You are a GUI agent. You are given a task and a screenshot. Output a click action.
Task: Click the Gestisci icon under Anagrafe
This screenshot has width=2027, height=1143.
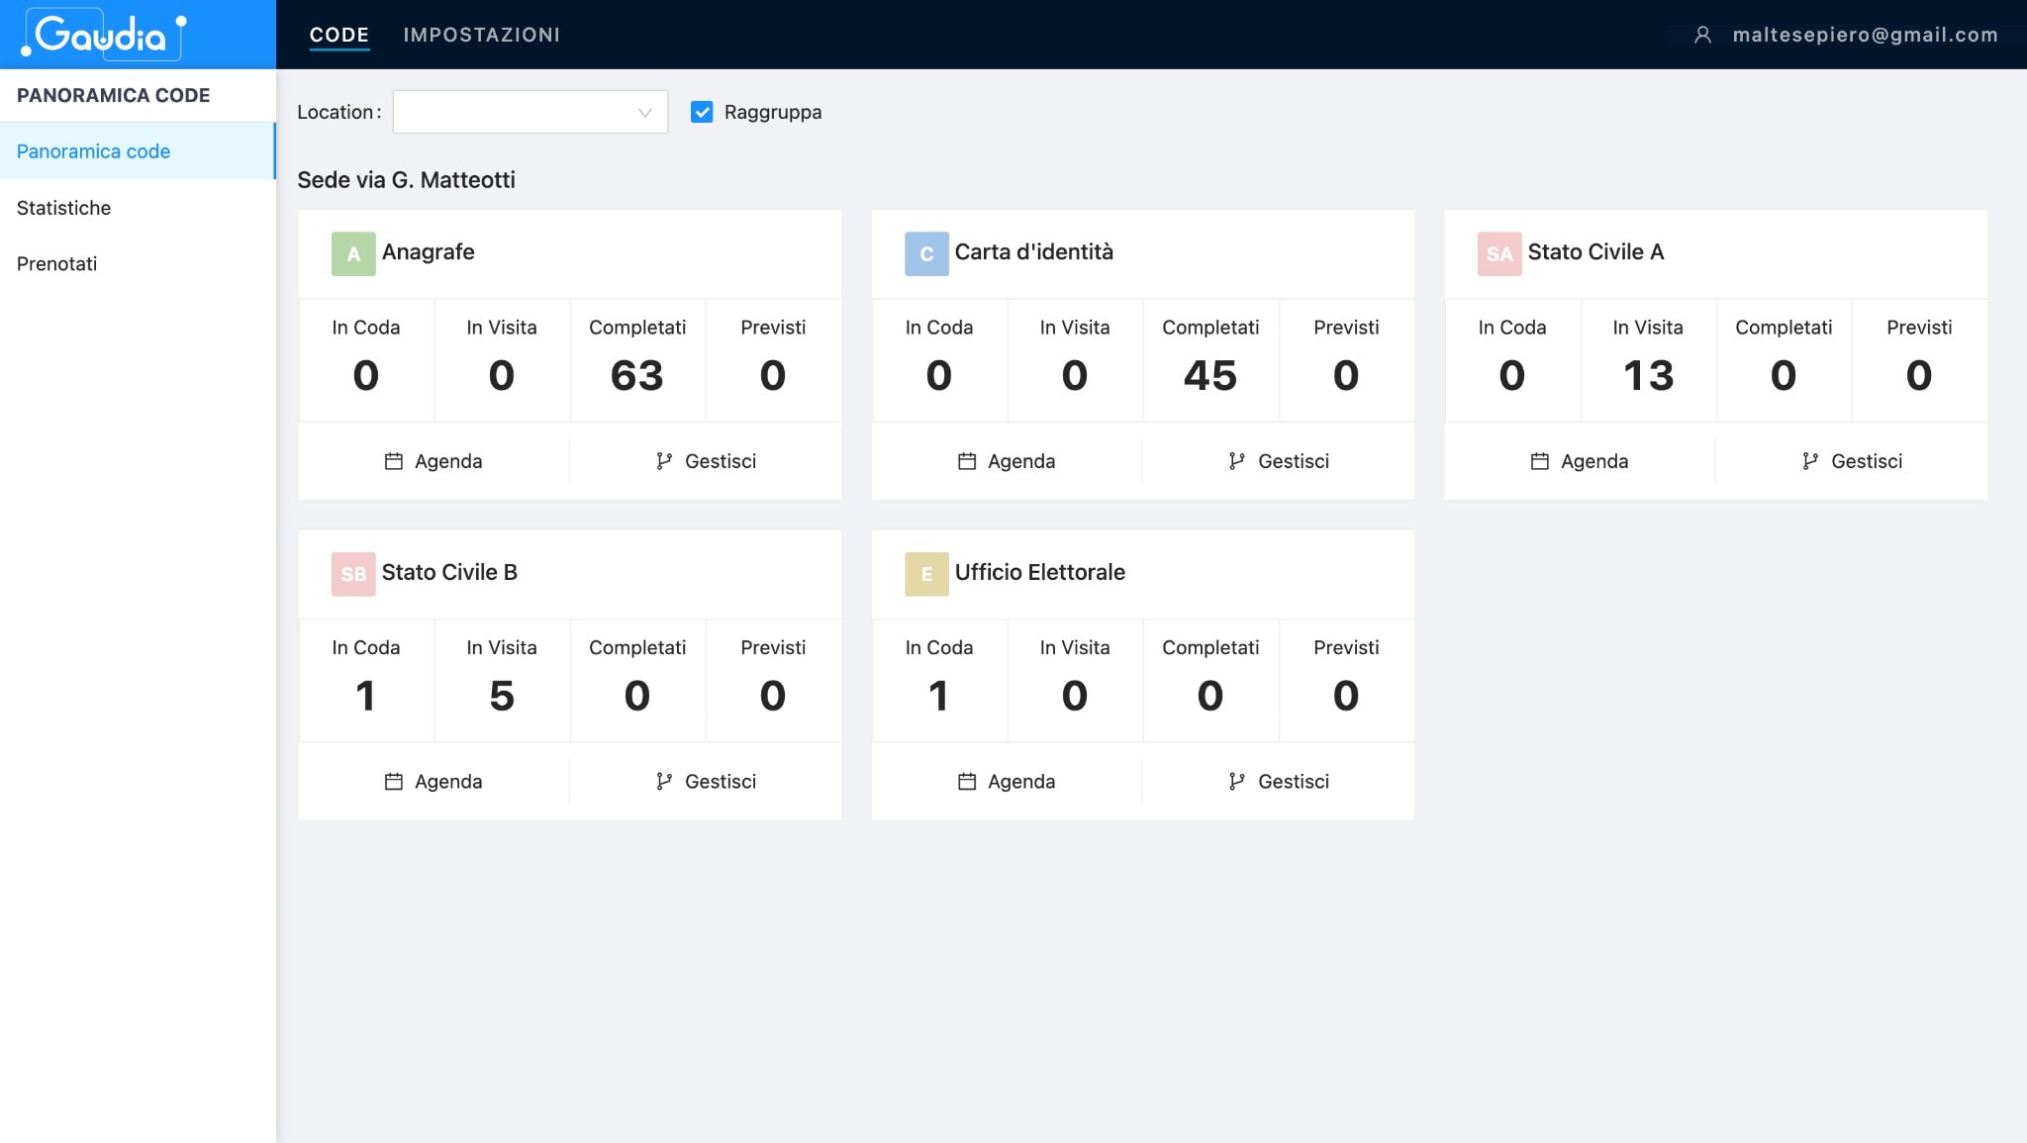(x=662, y=460)
